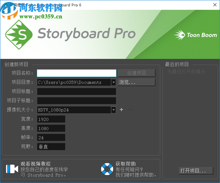Click the frame rate field showing 24
Screen dimensions: 220x183
[51, 138]
